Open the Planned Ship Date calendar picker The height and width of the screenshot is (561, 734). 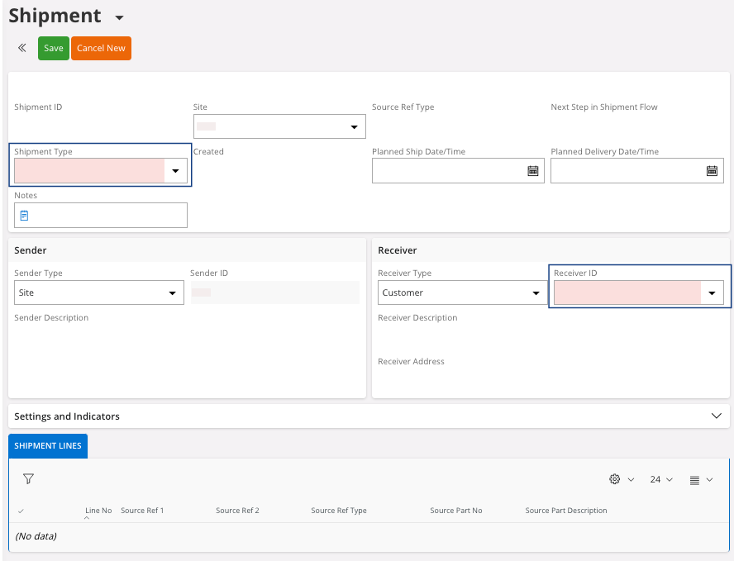[533, 171]
